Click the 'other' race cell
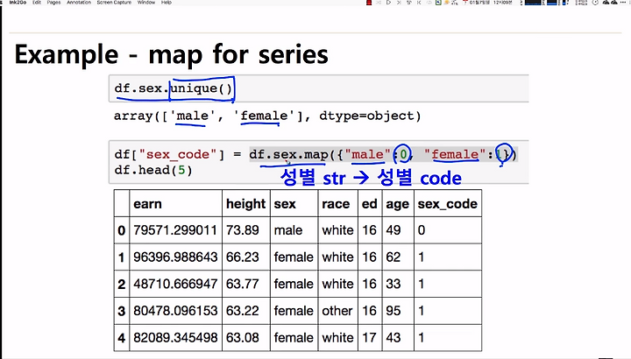This screenshot has width=631, height=359. [337, 311]
